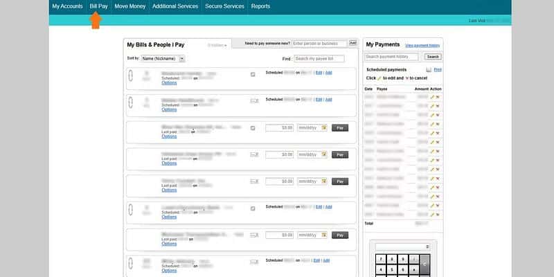Open the View payment history link

422,45
